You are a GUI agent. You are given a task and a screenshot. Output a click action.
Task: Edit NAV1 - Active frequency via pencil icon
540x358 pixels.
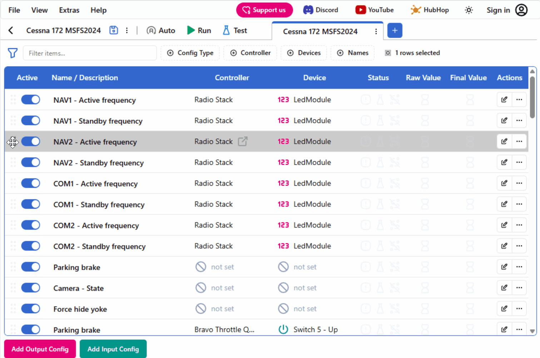tap(504, 99)
